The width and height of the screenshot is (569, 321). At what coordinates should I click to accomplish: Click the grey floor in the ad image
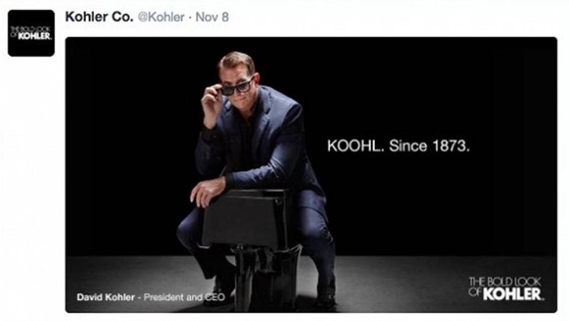[x=399, y=283]
